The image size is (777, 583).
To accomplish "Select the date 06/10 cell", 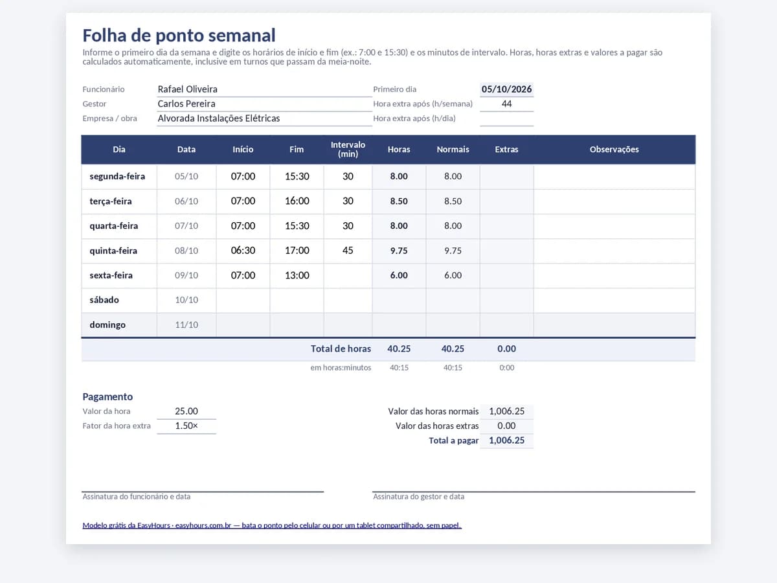I will [x=186, y=201].
